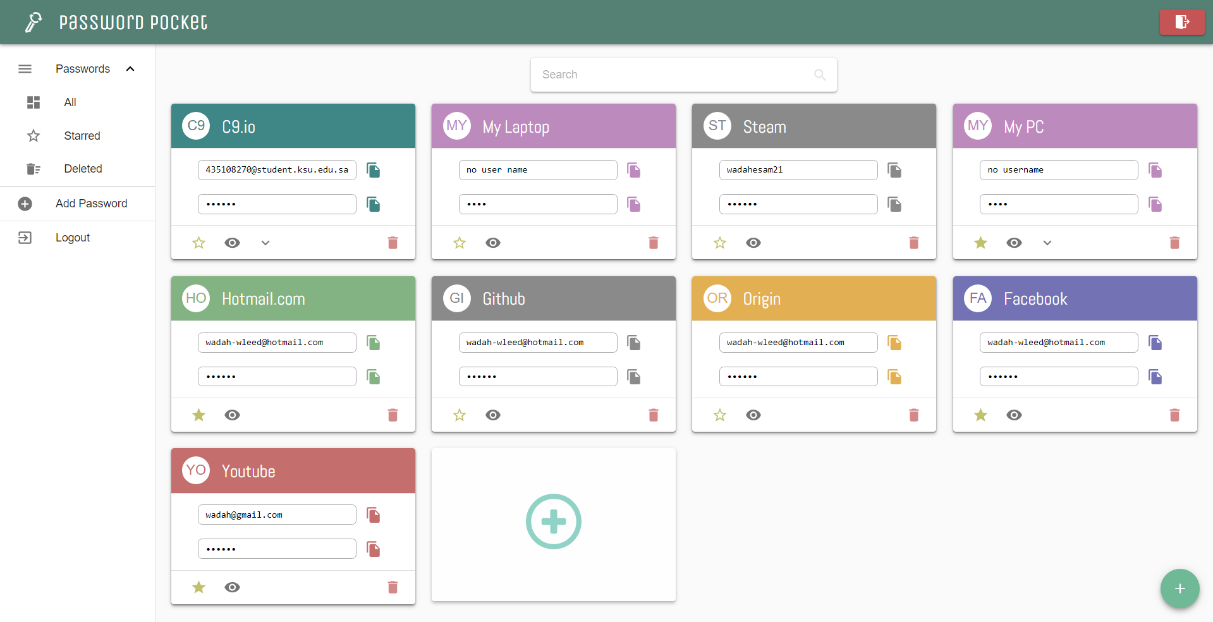Copy the Hotmail.com password
This screenshot has width=1213, height=622.
coord(374,377)
